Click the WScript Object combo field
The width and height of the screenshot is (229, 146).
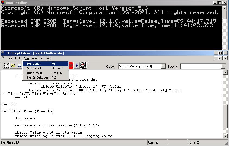pyautogui.click(x=140, y=66)
